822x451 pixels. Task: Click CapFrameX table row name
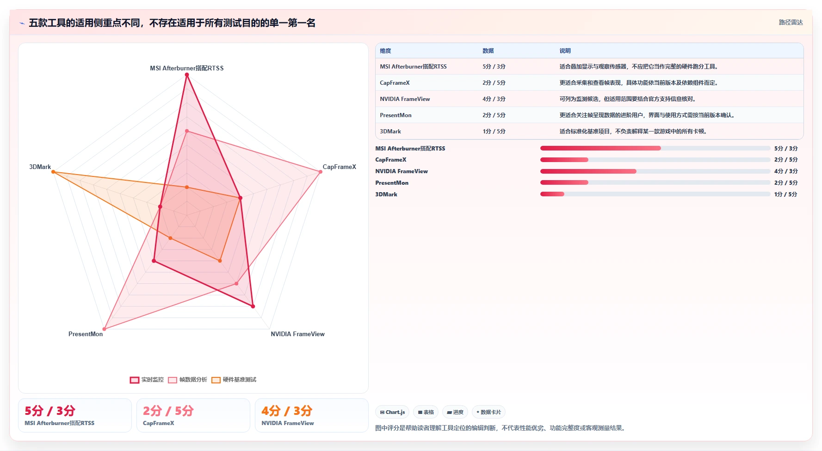coord(395,83)
